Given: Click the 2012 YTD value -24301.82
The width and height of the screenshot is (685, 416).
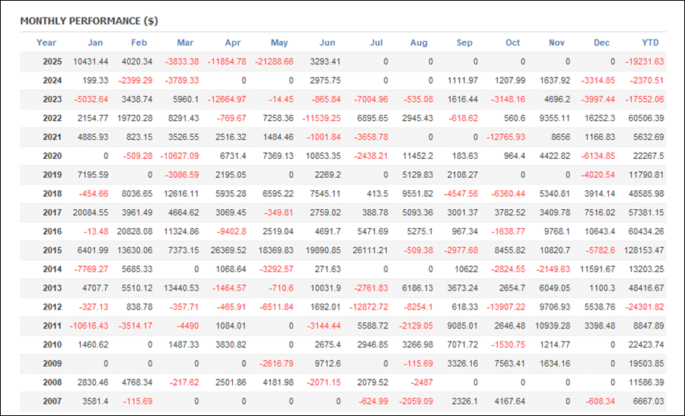Looking at the screenshot, I should tap(645, 307).
